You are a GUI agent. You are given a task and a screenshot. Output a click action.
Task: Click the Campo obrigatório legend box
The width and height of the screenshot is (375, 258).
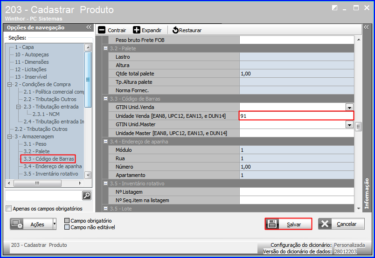[67, 220]
